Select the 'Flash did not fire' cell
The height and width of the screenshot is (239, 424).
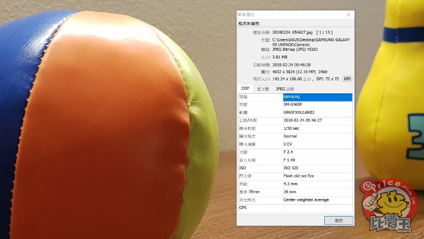tap(318, 176)
